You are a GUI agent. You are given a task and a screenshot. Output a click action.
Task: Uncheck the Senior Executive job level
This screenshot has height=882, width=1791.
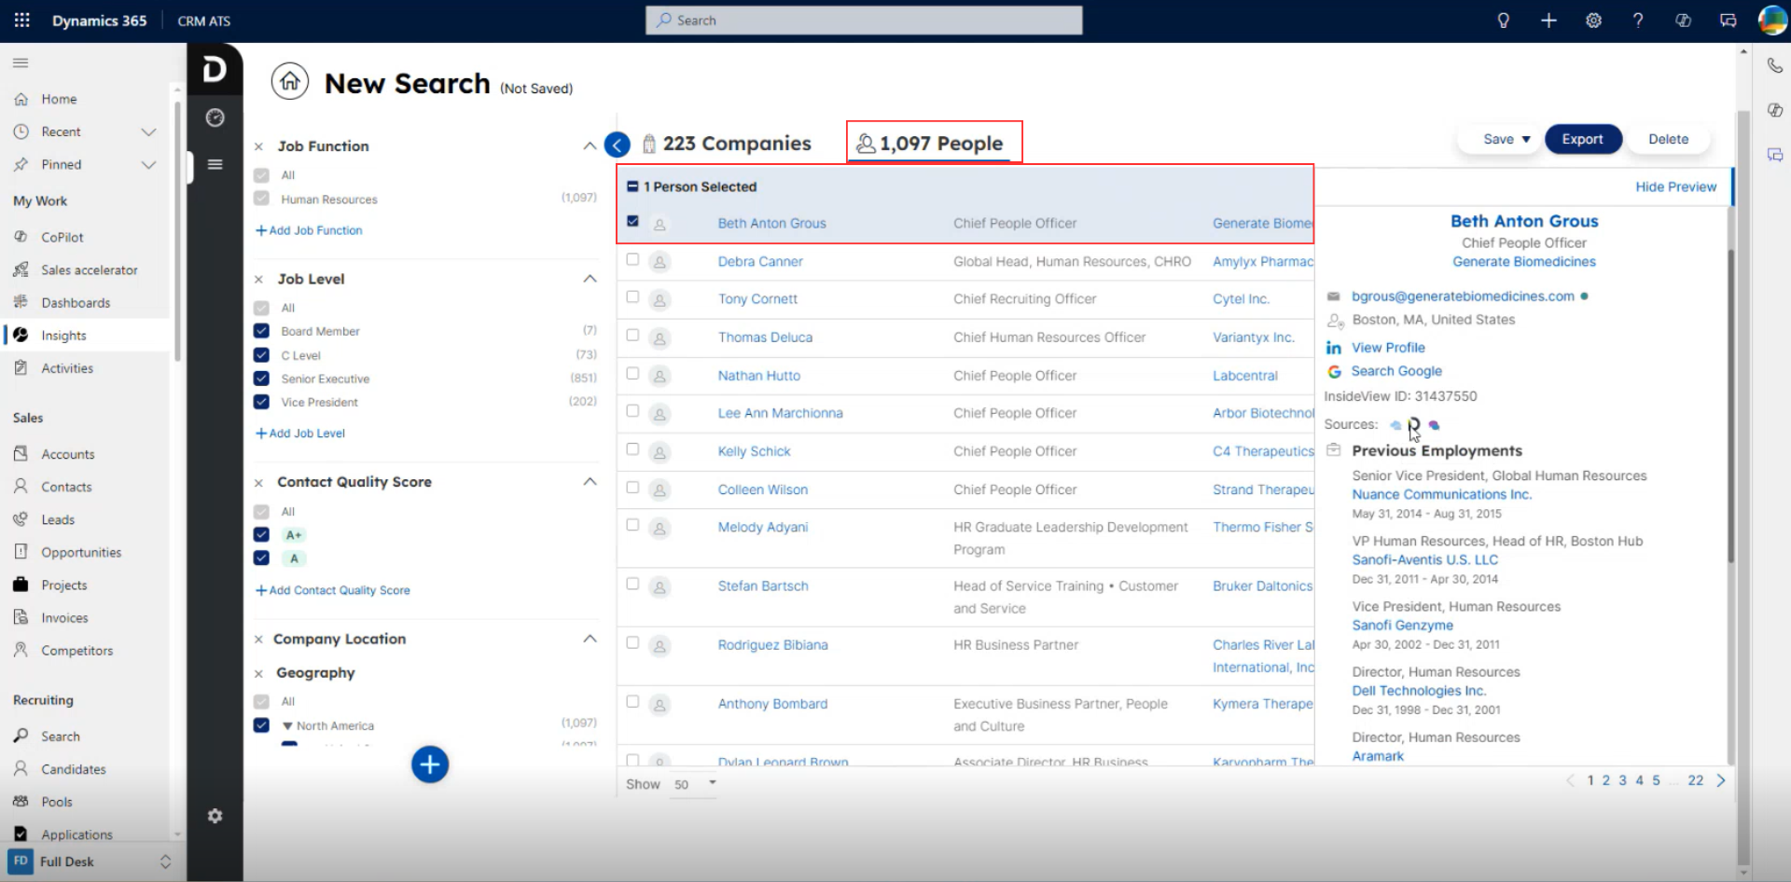point(261,379)
